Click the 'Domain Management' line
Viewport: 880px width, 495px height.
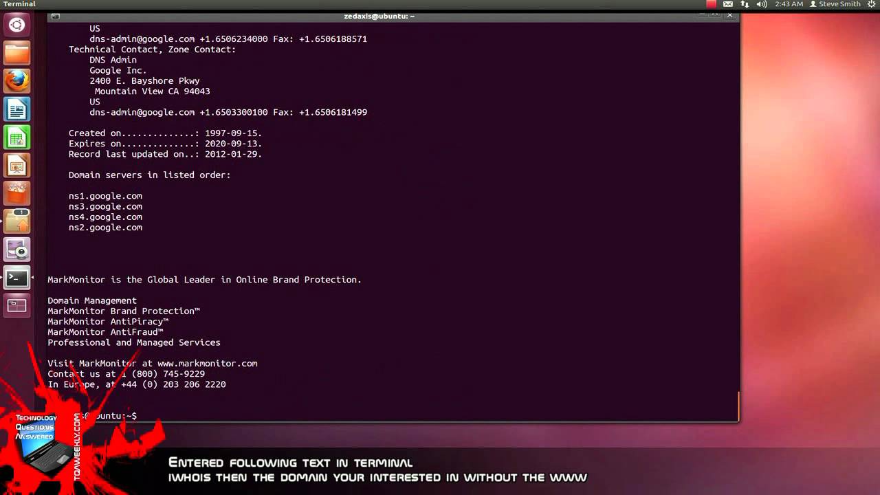click(x=92, y=300)
